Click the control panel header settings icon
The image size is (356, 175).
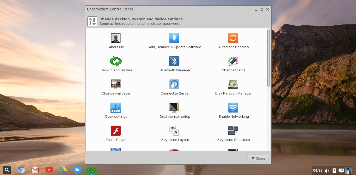tap(92, 21)
